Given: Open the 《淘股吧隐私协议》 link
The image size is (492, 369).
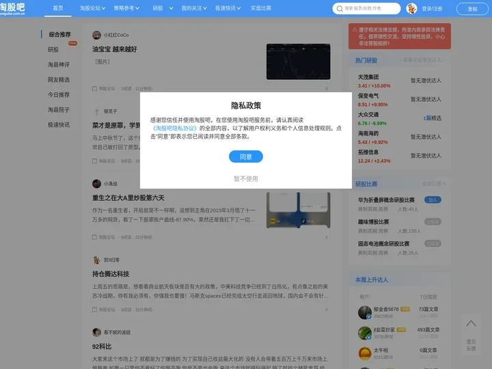Looking at the screenshot, I should tap(174, 128).
